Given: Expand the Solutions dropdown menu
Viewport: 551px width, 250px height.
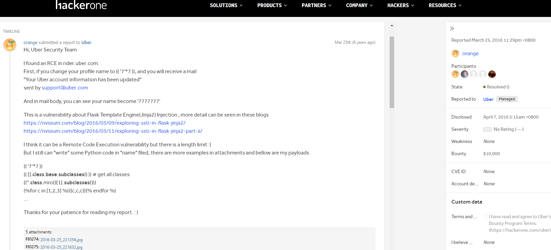Looking at the screenshot, I should 226,5.
